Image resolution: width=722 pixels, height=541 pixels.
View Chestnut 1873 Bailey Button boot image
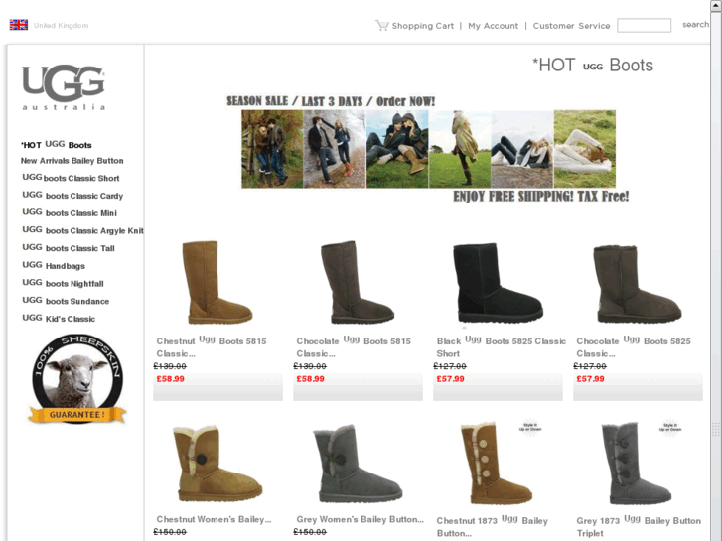(x=497, y=464)
